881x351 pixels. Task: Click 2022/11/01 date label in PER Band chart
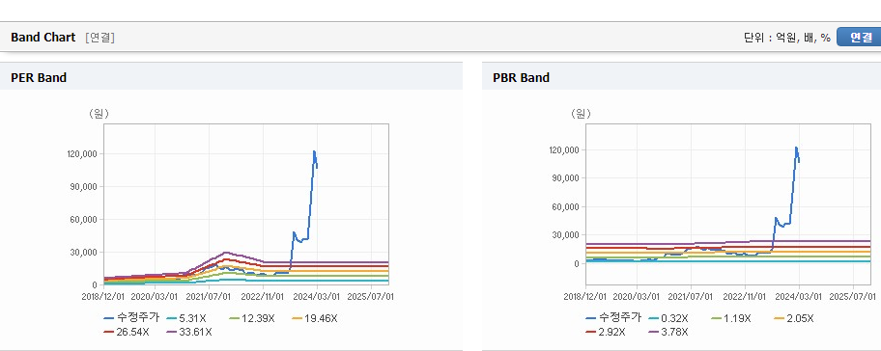click(x=264, y=296)
